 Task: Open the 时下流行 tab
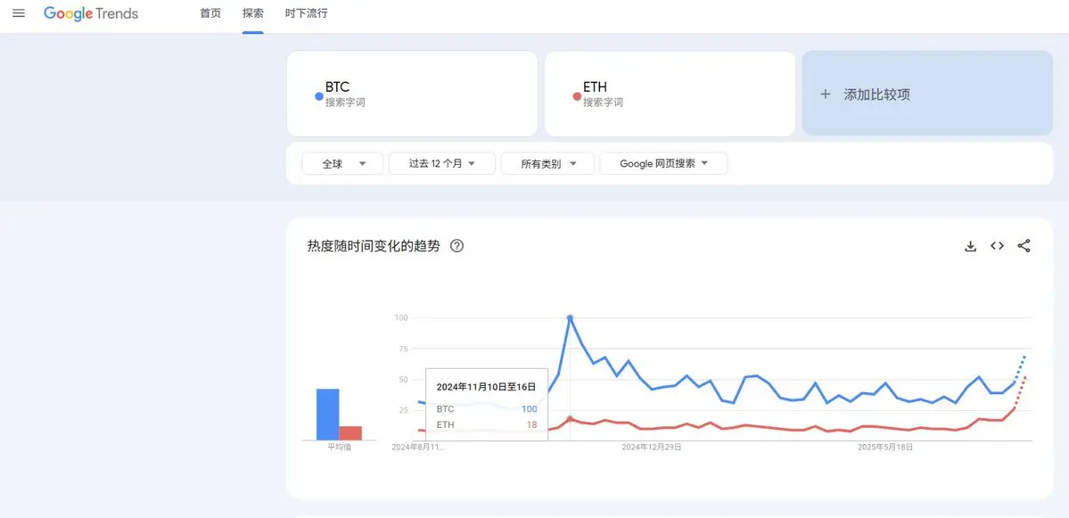tap(306, 13)
